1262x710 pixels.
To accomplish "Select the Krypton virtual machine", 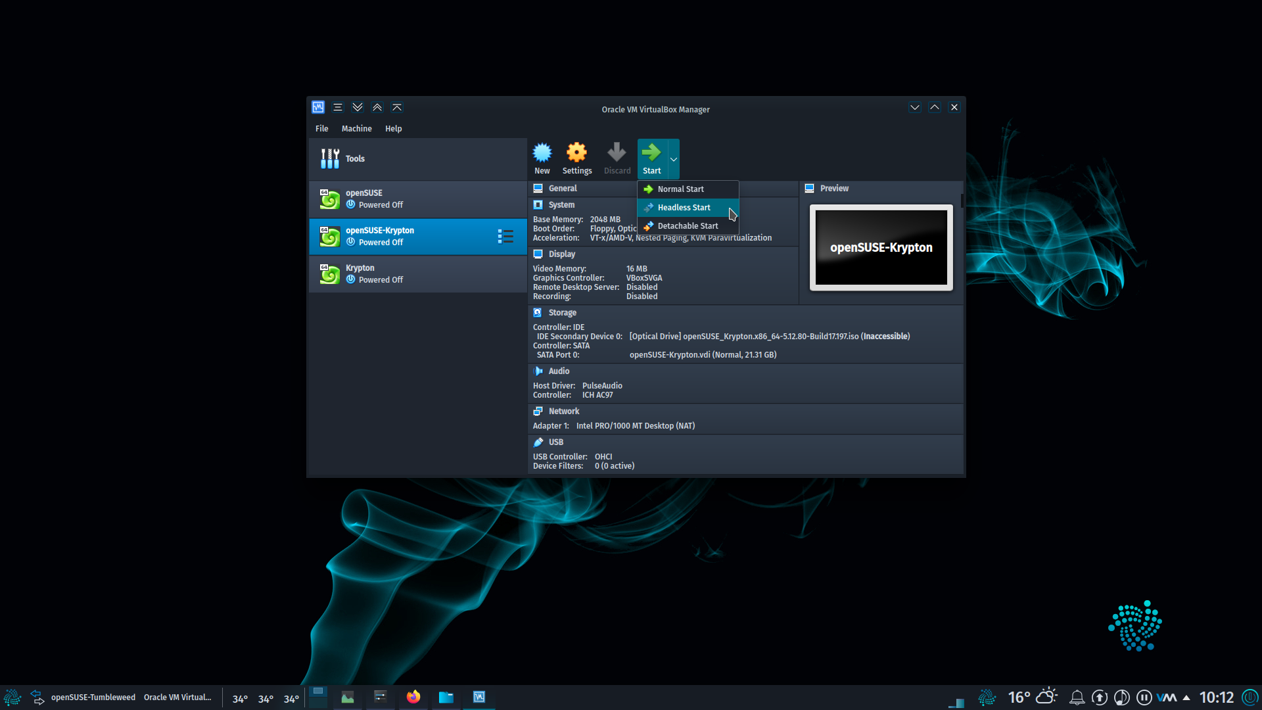I will click(418, 274).
